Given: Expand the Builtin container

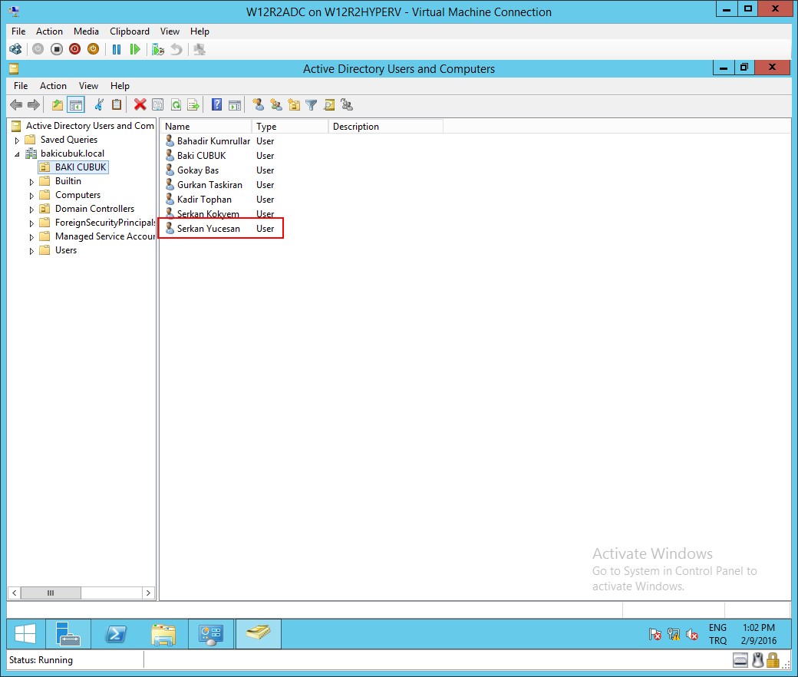Looking at the screenshot, I should (x=31, y=182).
